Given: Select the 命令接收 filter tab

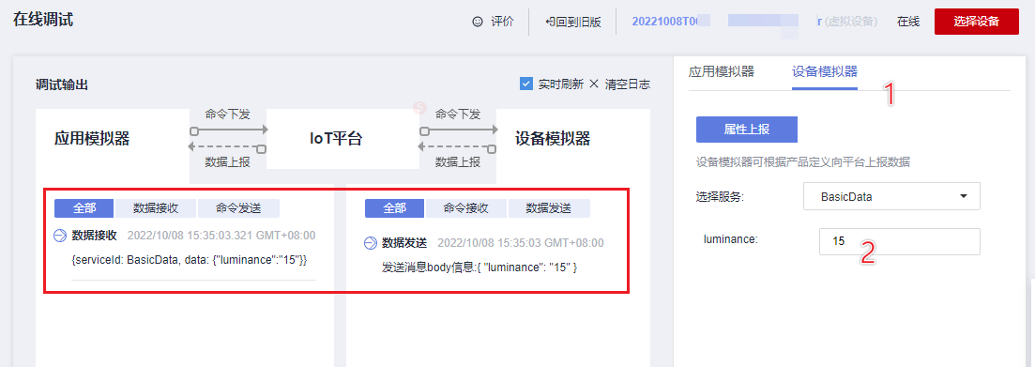Looking at the screenshot, I should tap(466, 208).
